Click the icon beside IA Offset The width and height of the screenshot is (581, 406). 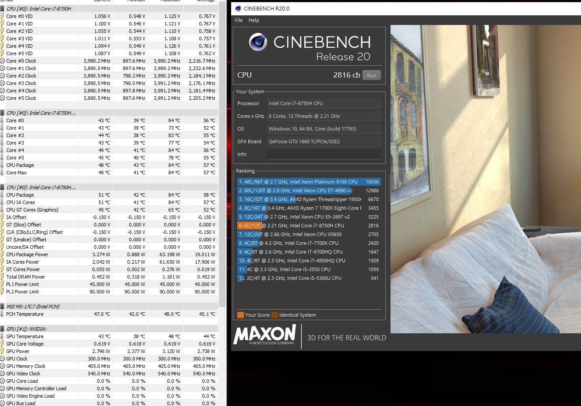[2, 217]
